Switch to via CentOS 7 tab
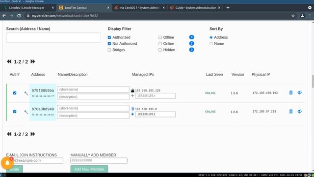 (x=139, y=8)
